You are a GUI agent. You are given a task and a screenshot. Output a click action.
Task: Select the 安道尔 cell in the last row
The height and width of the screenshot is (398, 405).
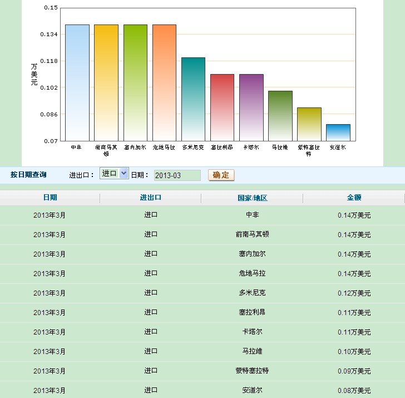click(x=252, y=390)
